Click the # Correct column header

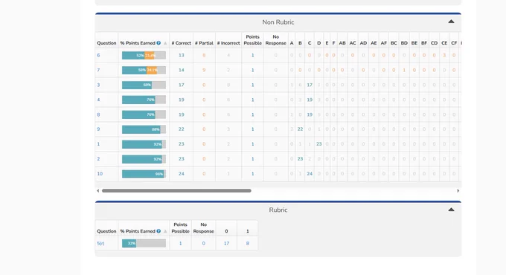[182, 43]
